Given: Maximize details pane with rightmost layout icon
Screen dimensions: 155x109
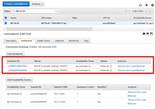Looking at the screenshot, I should point(151,34).
